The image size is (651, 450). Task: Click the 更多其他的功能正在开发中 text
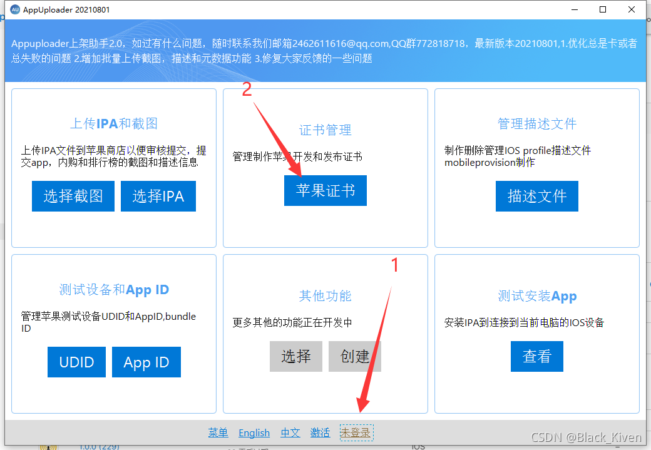coord(292,322)
